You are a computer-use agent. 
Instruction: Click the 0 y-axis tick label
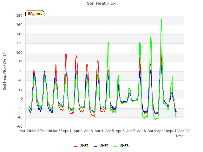(22, 99)
